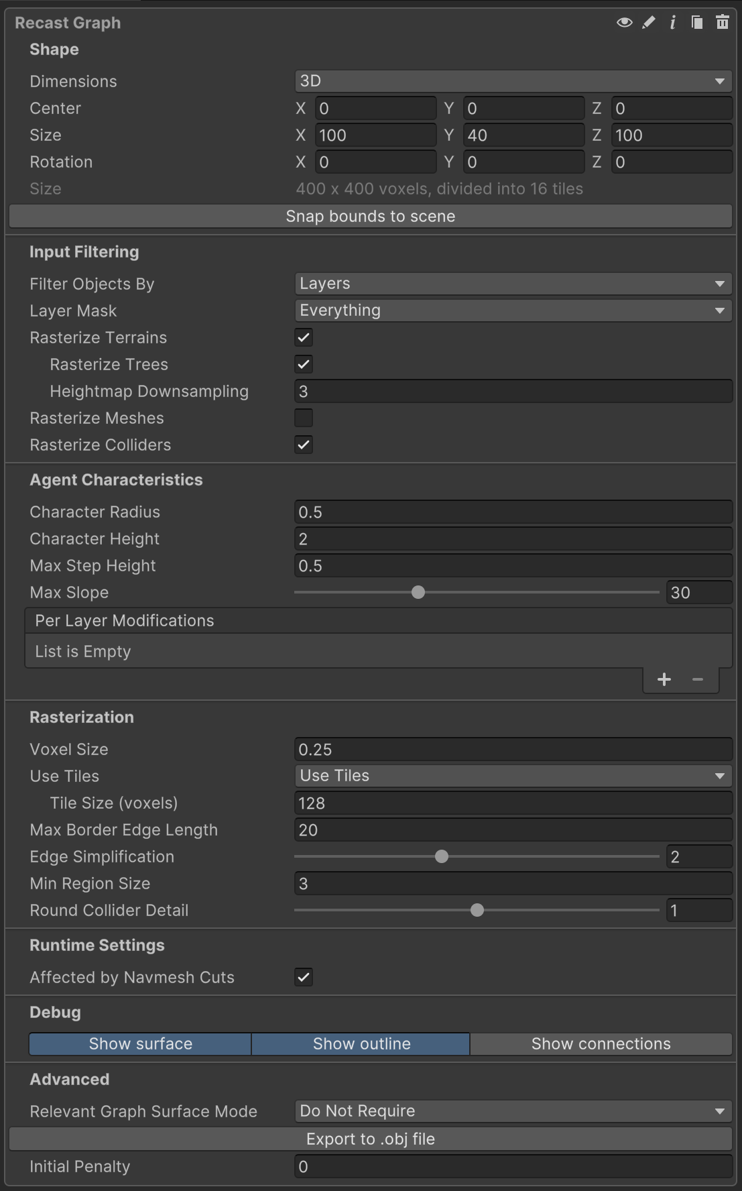Open the Dimensions dropdown showing 3D
This screenshot has height=1191, width=742.
tap(513, 80)
